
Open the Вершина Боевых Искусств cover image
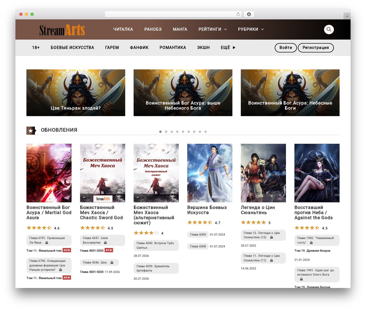pos(210,173)
